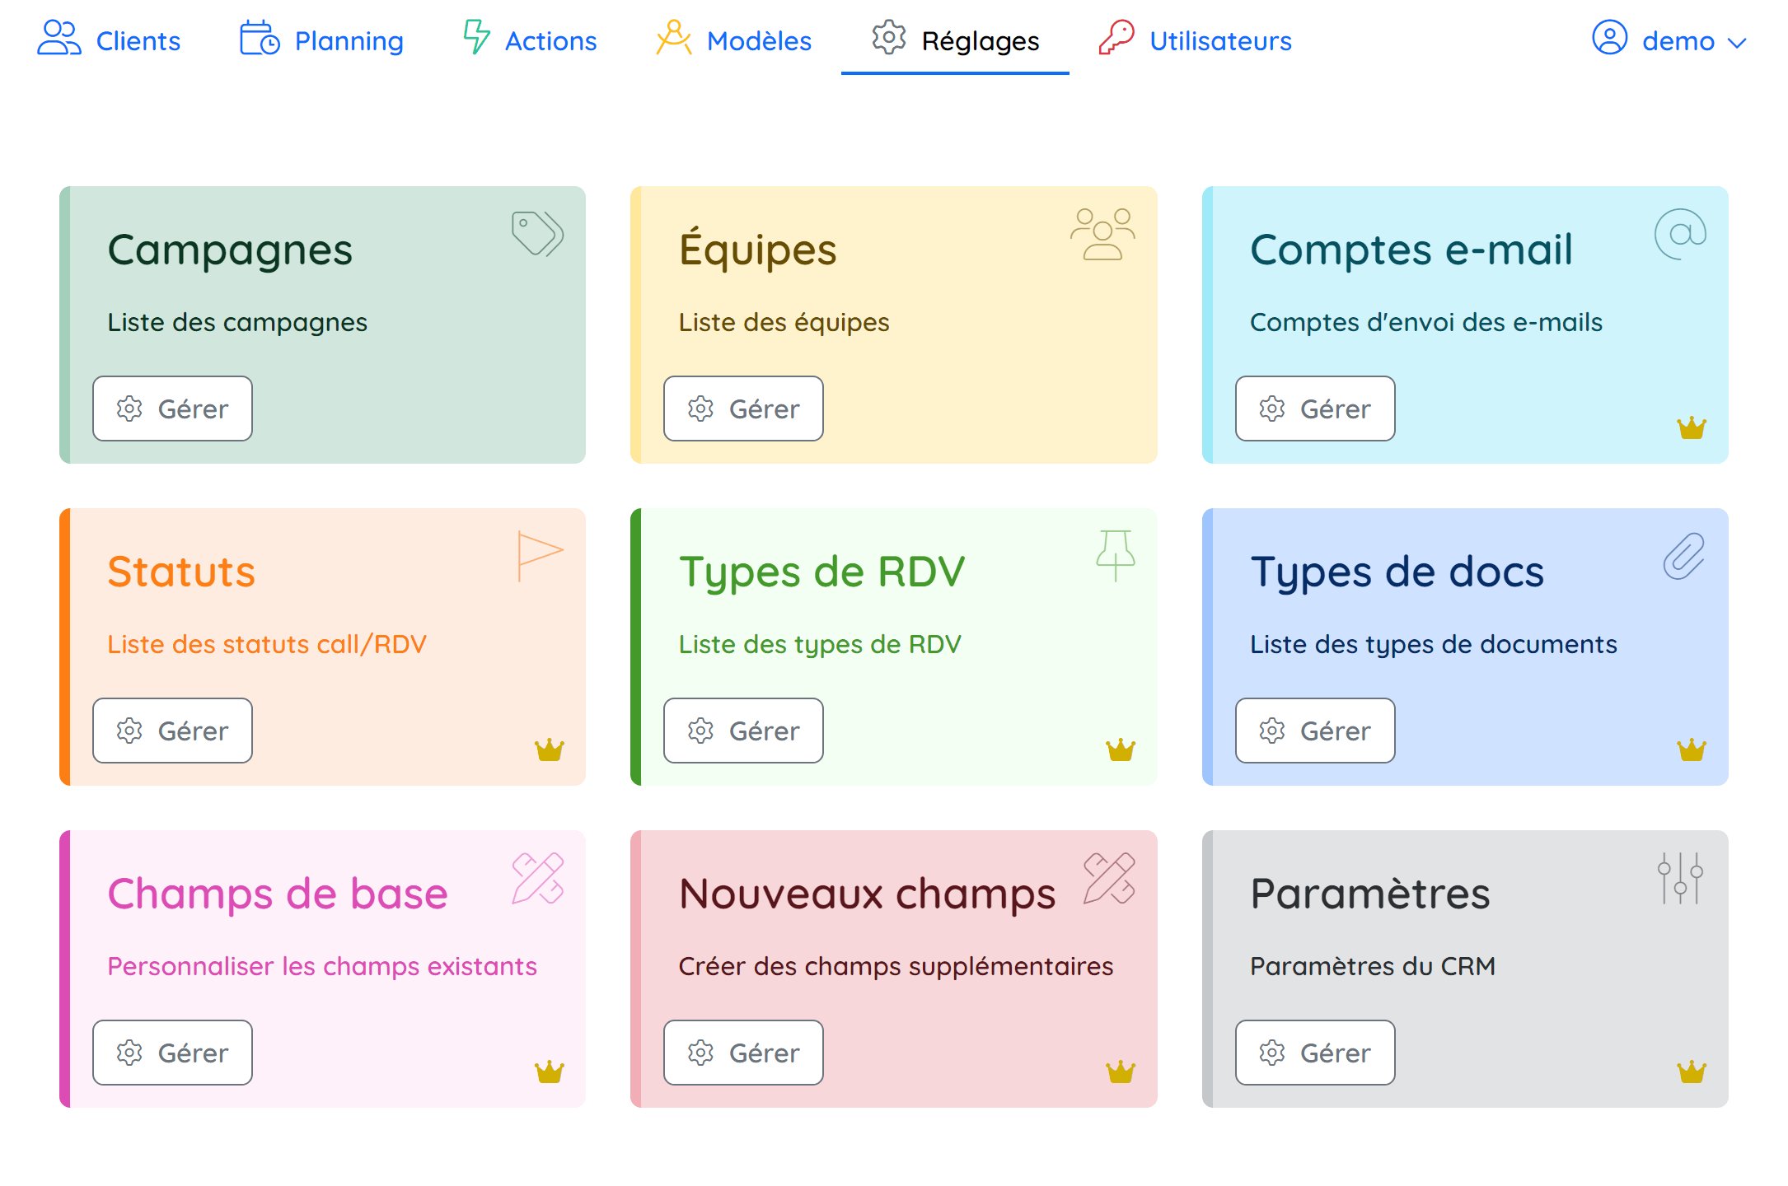
Task: Click the pencil-ruler icon on Champs de base card
Action: coord(537,878)
